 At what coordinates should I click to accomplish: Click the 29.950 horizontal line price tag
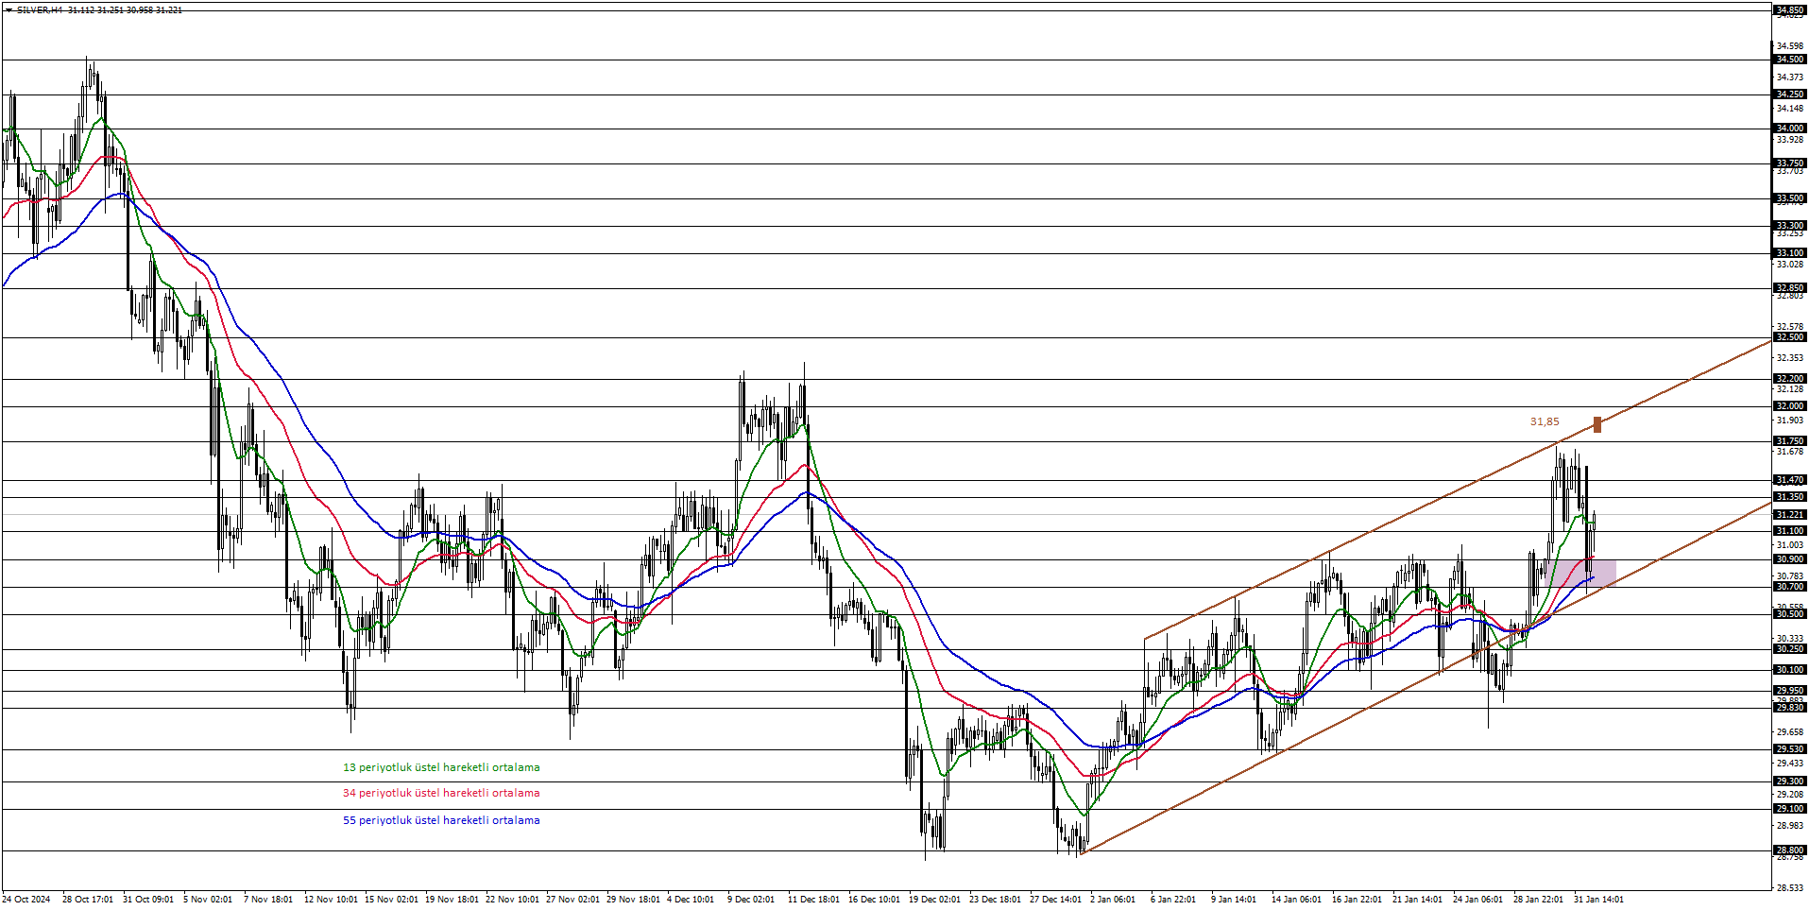coord(1790,691)
